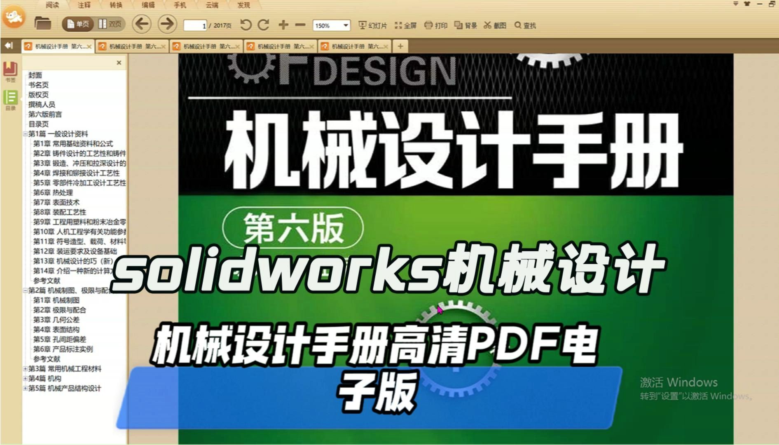Select the 第六版前言 outline entry

click(x=45, y=114)
